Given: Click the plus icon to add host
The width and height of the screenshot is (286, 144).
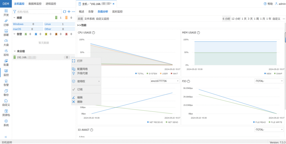Looking at the screenshot, I should 69,11.
